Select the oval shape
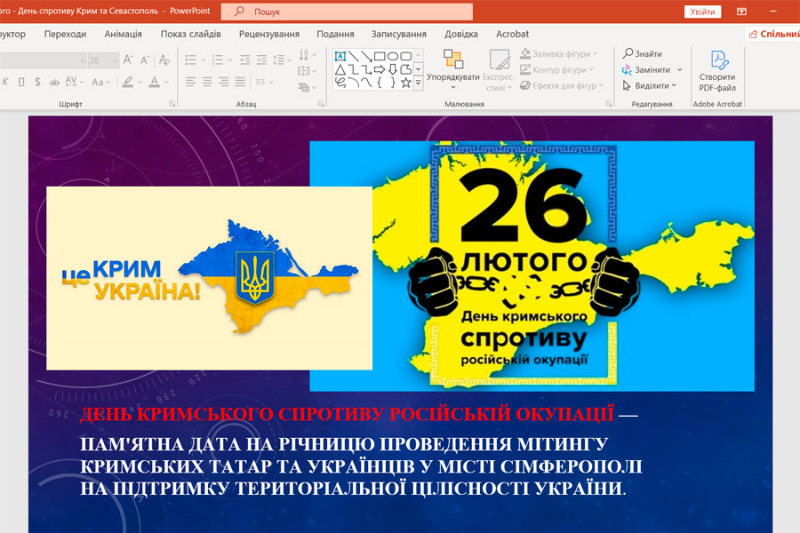Viewport: 800px width, 533px height. tap(393, 56)
